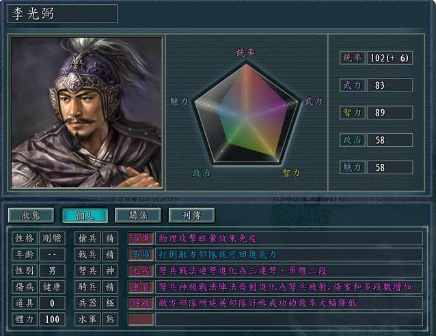Click the 戟兵 aptitude grade 精

coord(110,255)
